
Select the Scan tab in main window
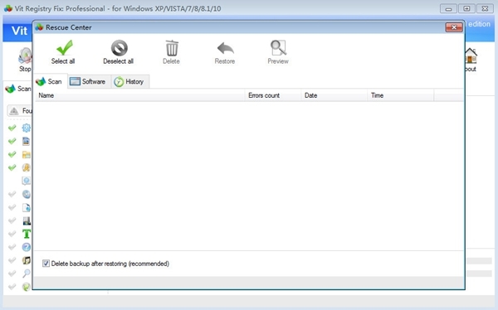18,89
